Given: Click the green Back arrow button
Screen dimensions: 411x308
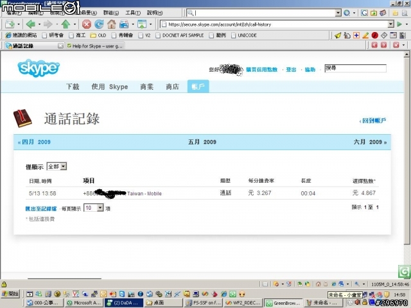Looking at the screenshot, I should click(31, 24).
